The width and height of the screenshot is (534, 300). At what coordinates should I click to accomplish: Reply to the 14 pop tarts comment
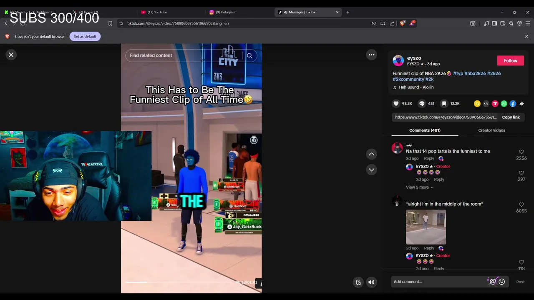pos(429,158)
